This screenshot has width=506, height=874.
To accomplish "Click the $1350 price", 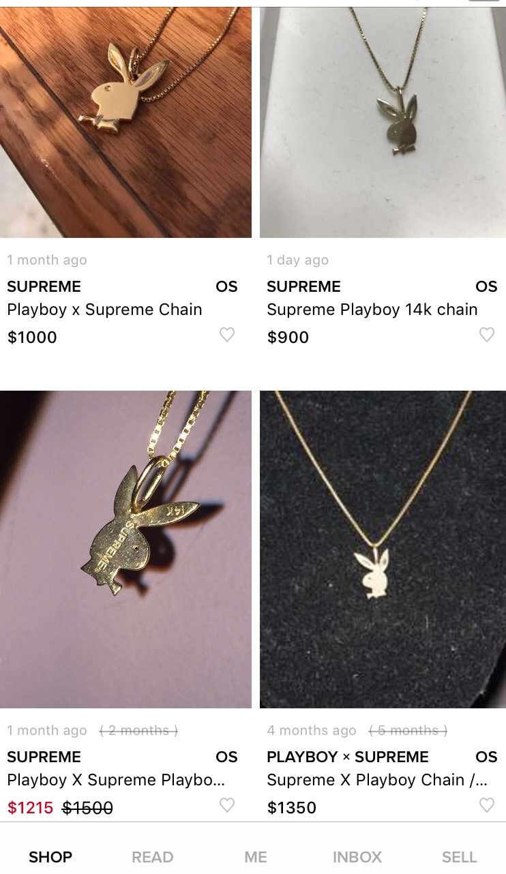I will click(x=292, y=808).
